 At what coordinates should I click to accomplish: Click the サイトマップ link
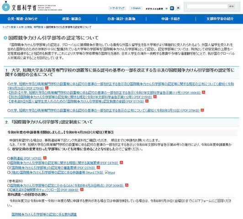[x=117, y=8]
